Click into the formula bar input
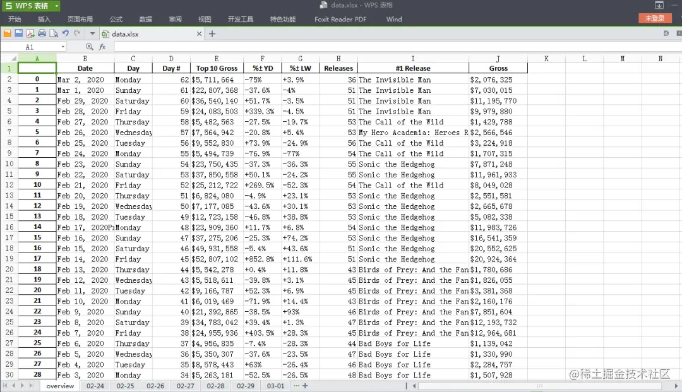The width and height of the screenshot is (682, 392). click(x=398, y=47)
